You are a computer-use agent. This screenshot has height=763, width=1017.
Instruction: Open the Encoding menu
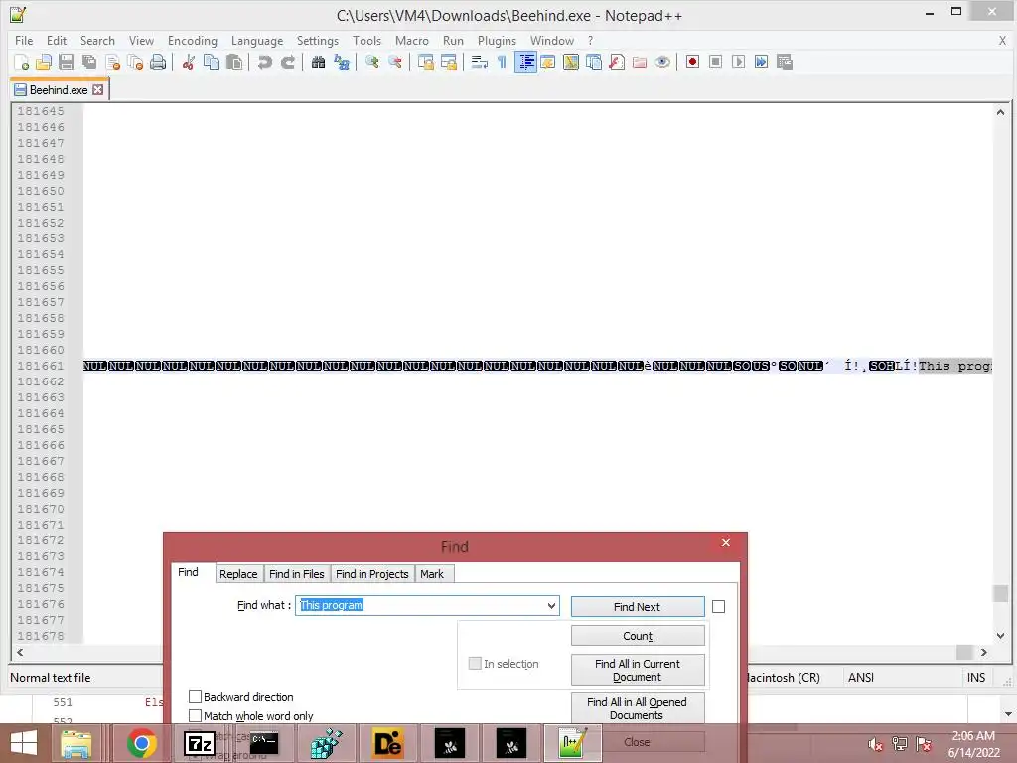[193, 40]
